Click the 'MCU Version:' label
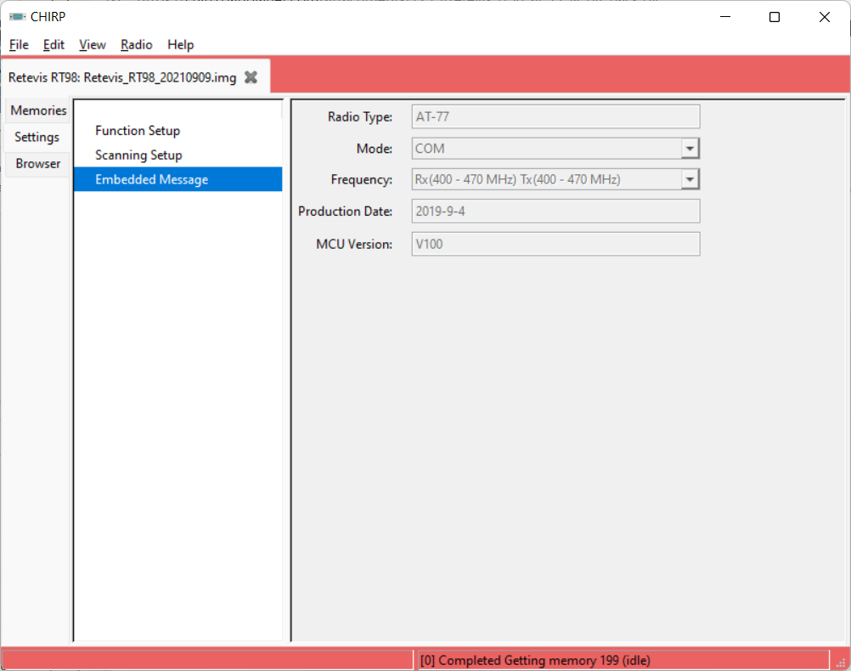The image size is (851, 671). 354,245
